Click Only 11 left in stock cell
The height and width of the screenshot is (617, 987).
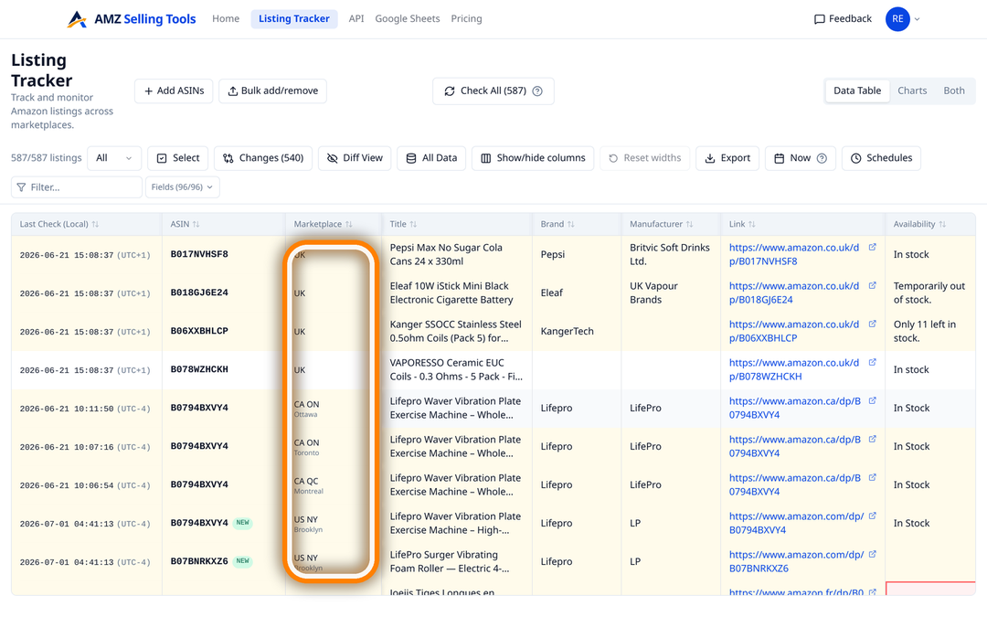pos(925,331)
